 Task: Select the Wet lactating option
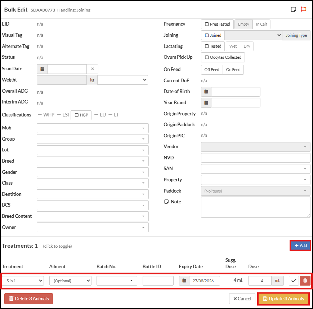(233, 46)
